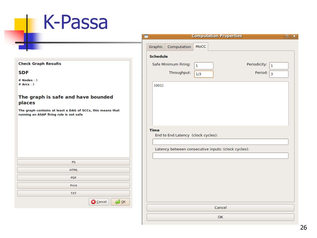
Task: Close the Computation Properties window
Action: 294,36
